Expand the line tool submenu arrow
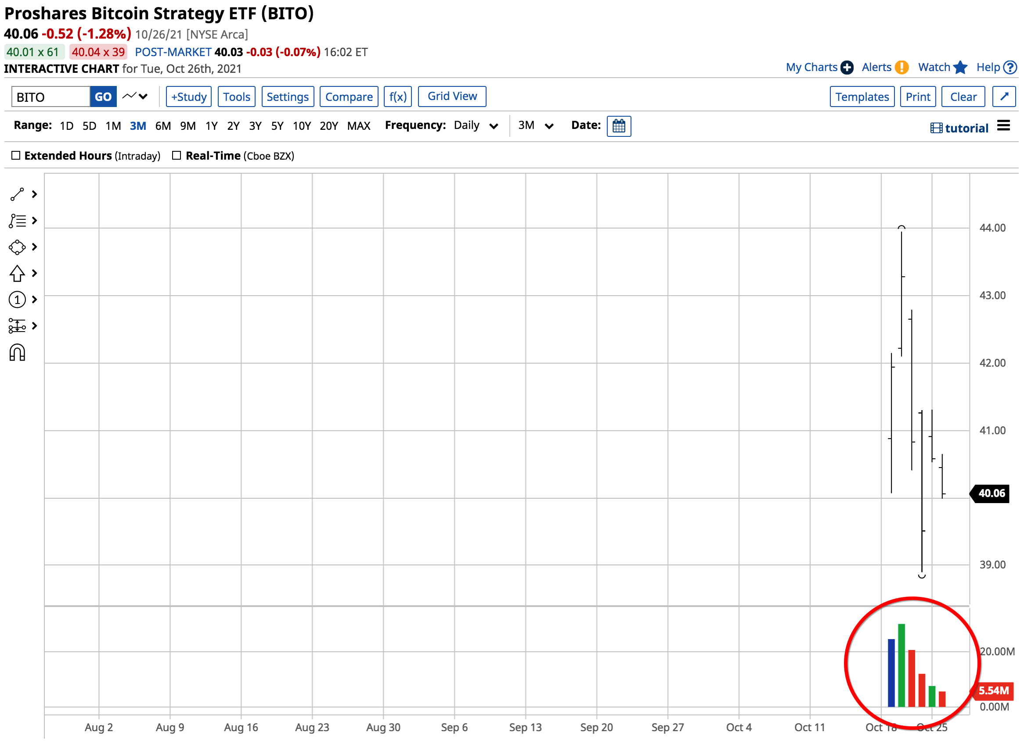Image resolution: width=1024 pixels, height=743 pixels. pyautogui.click(x=34, y=194)
